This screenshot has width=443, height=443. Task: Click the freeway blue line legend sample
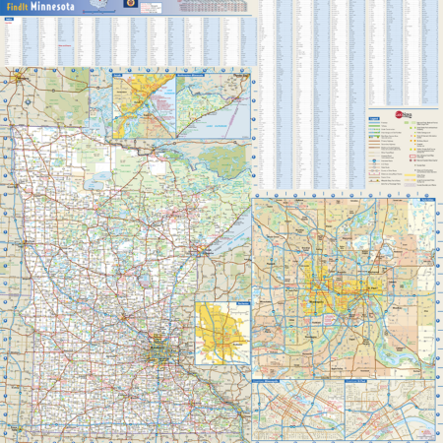point(374,123)
